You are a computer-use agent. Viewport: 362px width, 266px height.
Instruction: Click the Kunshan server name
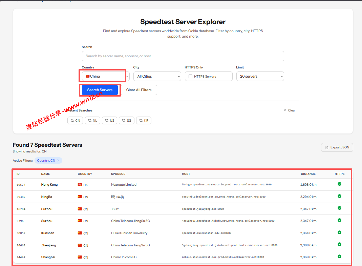click(47, 233)
